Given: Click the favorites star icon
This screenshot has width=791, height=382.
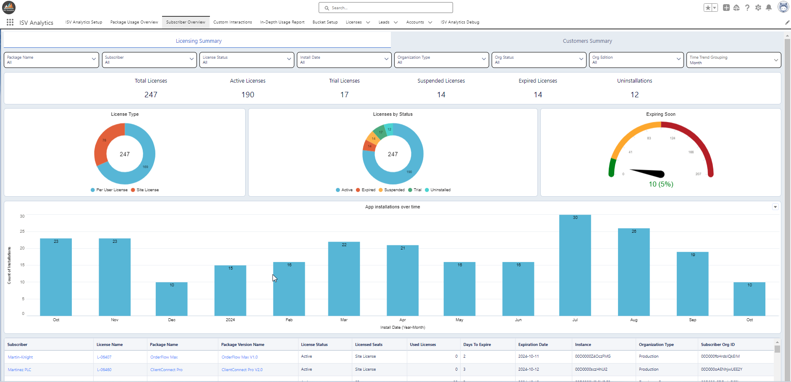Looking at the screenshot, I should (708, 8).
